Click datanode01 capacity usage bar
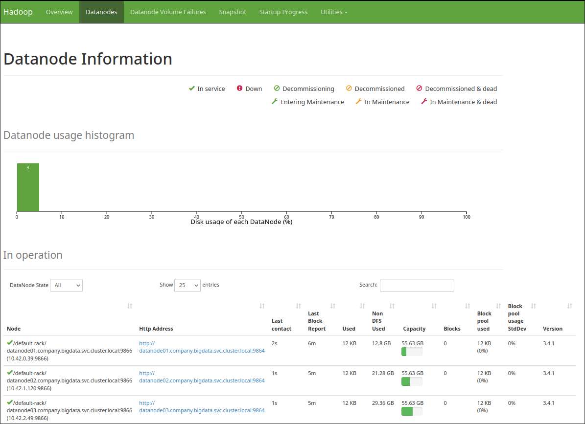The width and height of the screenshot is (585, 424). pyautogui.click(x=412, y=352)
